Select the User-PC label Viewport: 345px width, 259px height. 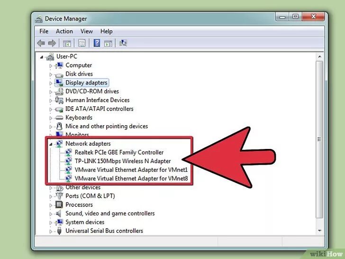67,56
